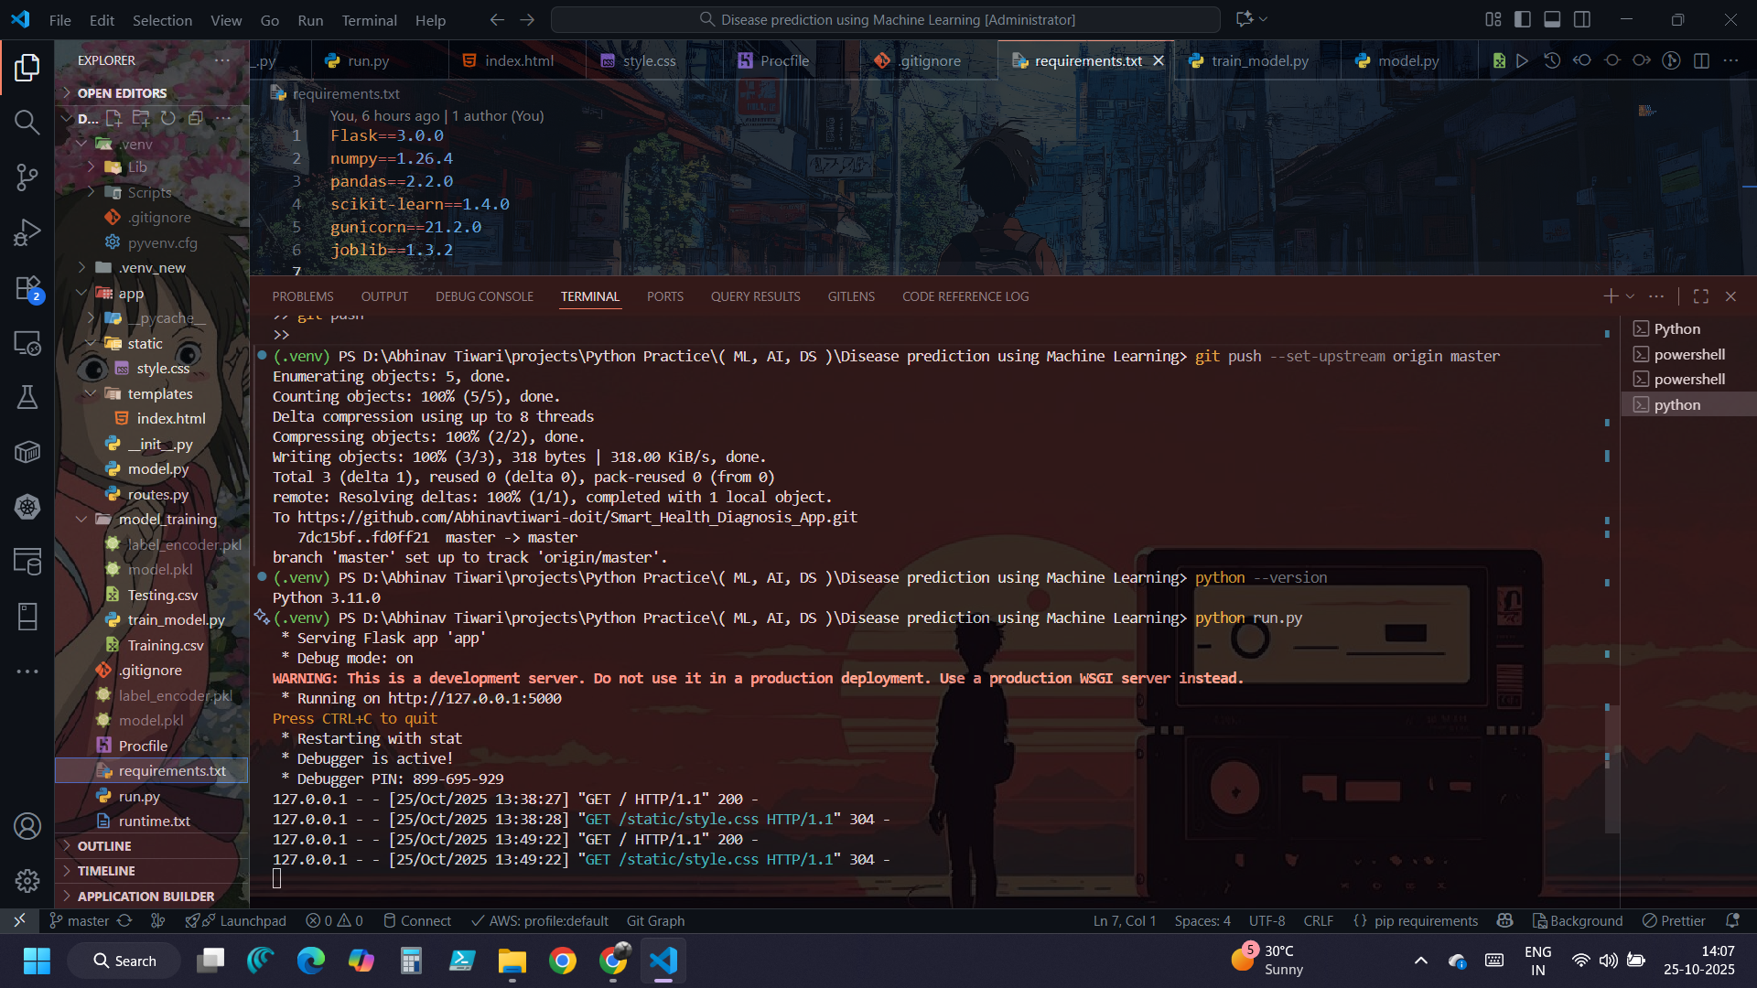Open the Run and Debug view
The height and width of the screenshot is (988, 1757).
pos(27,232)
